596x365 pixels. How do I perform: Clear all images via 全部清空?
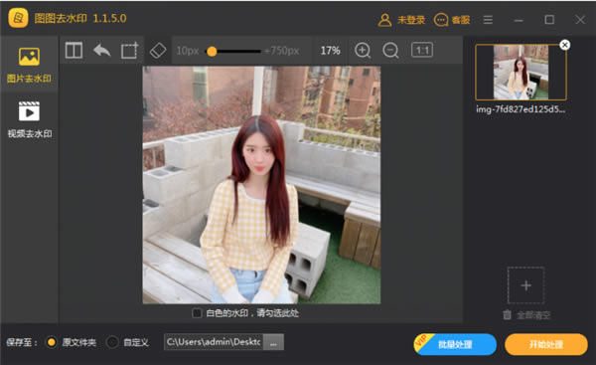[x=526, y=315]
